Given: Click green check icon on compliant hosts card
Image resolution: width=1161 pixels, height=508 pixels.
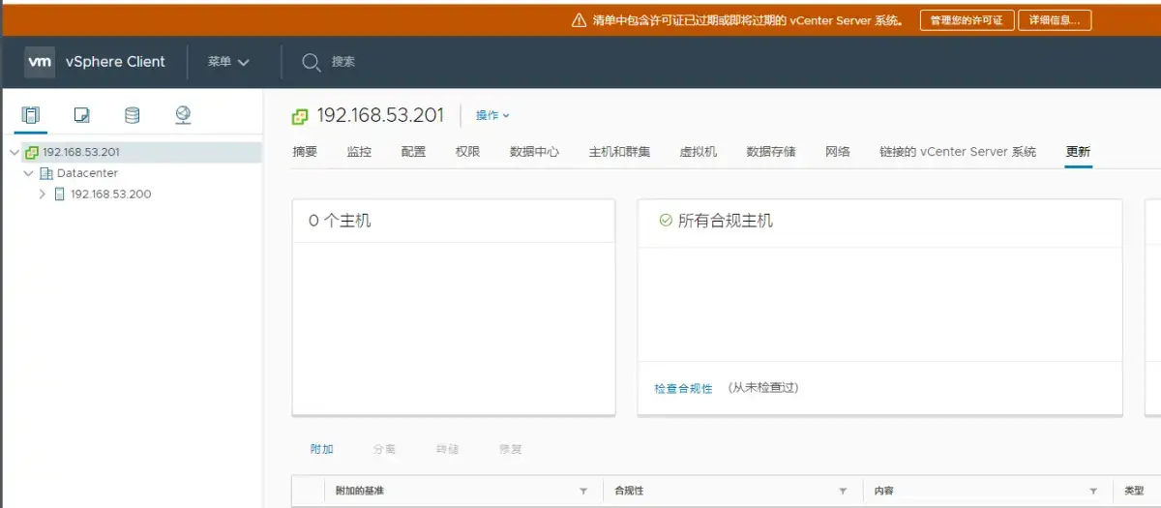Looking at the screenshot, I should click(666, 221).
